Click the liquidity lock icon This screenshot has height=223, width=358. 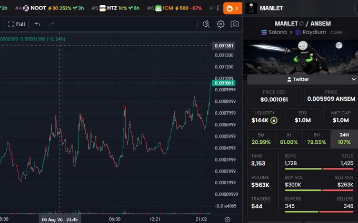click(274, 120)
